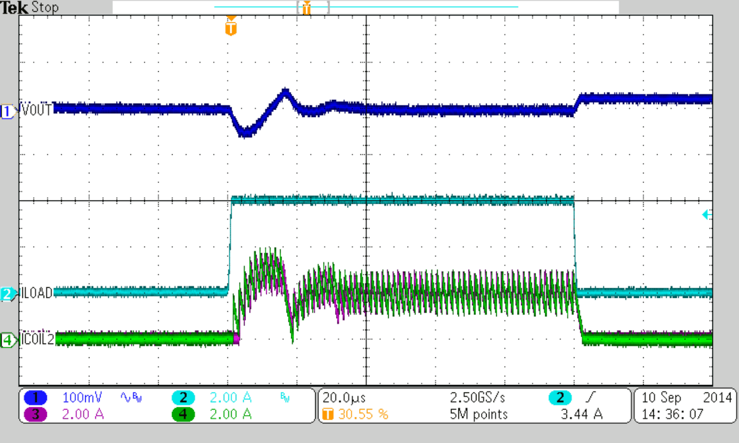Click the trigger source channel 2 badge
Image resolution: width=739 pixels, height=443 pixels.
[561, 397]
